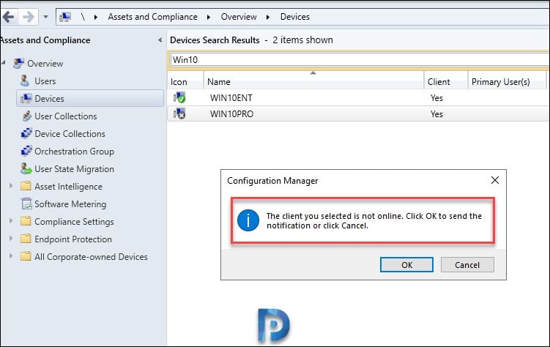Sort by Primary User(s) column header

coord(508,82)
